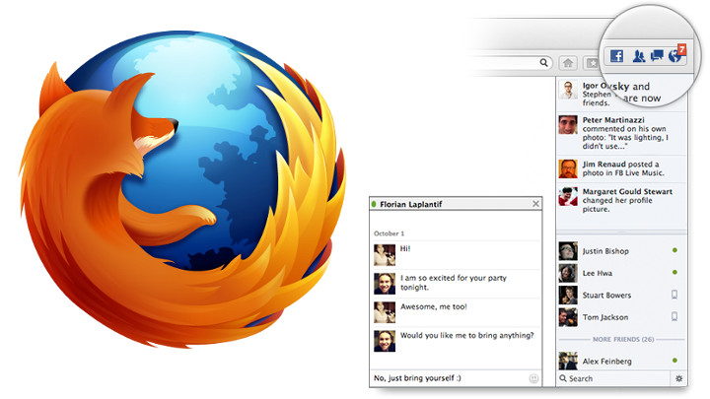Viewport: 710px width, 399px height.
Task: Click Tom Jackson's profile thumbnail
Action: pyautogui.click(x=568, y=317)
